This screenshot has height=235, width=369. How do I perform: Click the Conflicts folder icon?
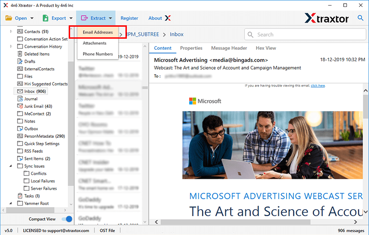click(x=26, y=173)
